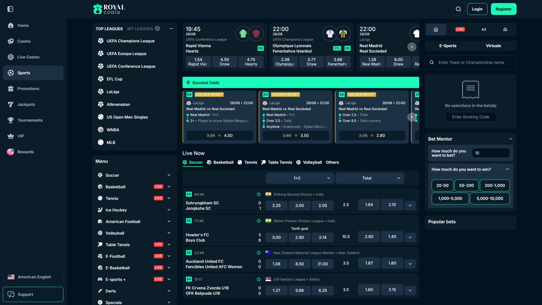This screenshot has height=305, width=542.
Task: Show next featured matches with arrow icon
Action: tap(412, 47)
